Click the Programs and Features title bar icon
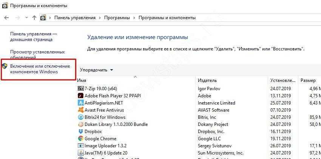 coord(5,6)
